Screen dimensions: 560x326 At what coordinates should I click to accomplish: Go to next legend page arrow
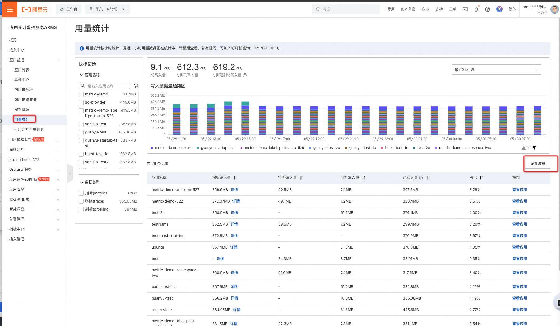coord(535,148)
